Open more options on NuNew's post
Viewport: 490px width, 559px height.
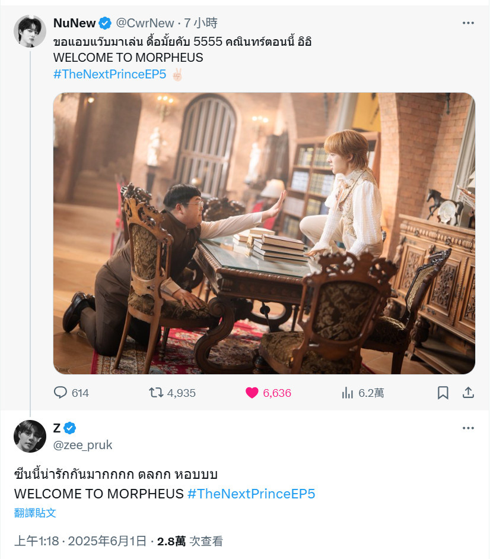468,23
